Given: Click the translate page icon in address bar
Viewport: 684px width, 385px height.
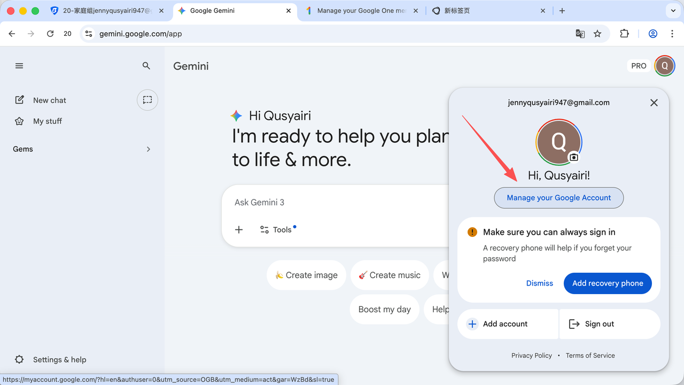Looking at the screenshot, I should click(580, 34).
